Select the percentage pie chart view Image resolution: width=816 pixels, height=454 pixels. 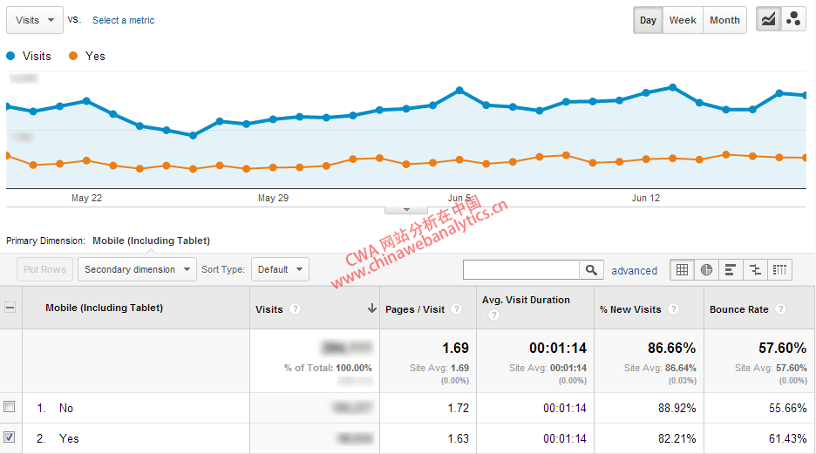pyautogui.click(x=707, y=270)
